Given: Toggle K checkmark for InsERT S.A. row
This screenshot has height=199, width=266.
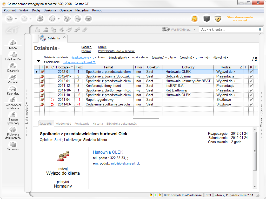Looking at the screenshot, I should pos(251,86).
